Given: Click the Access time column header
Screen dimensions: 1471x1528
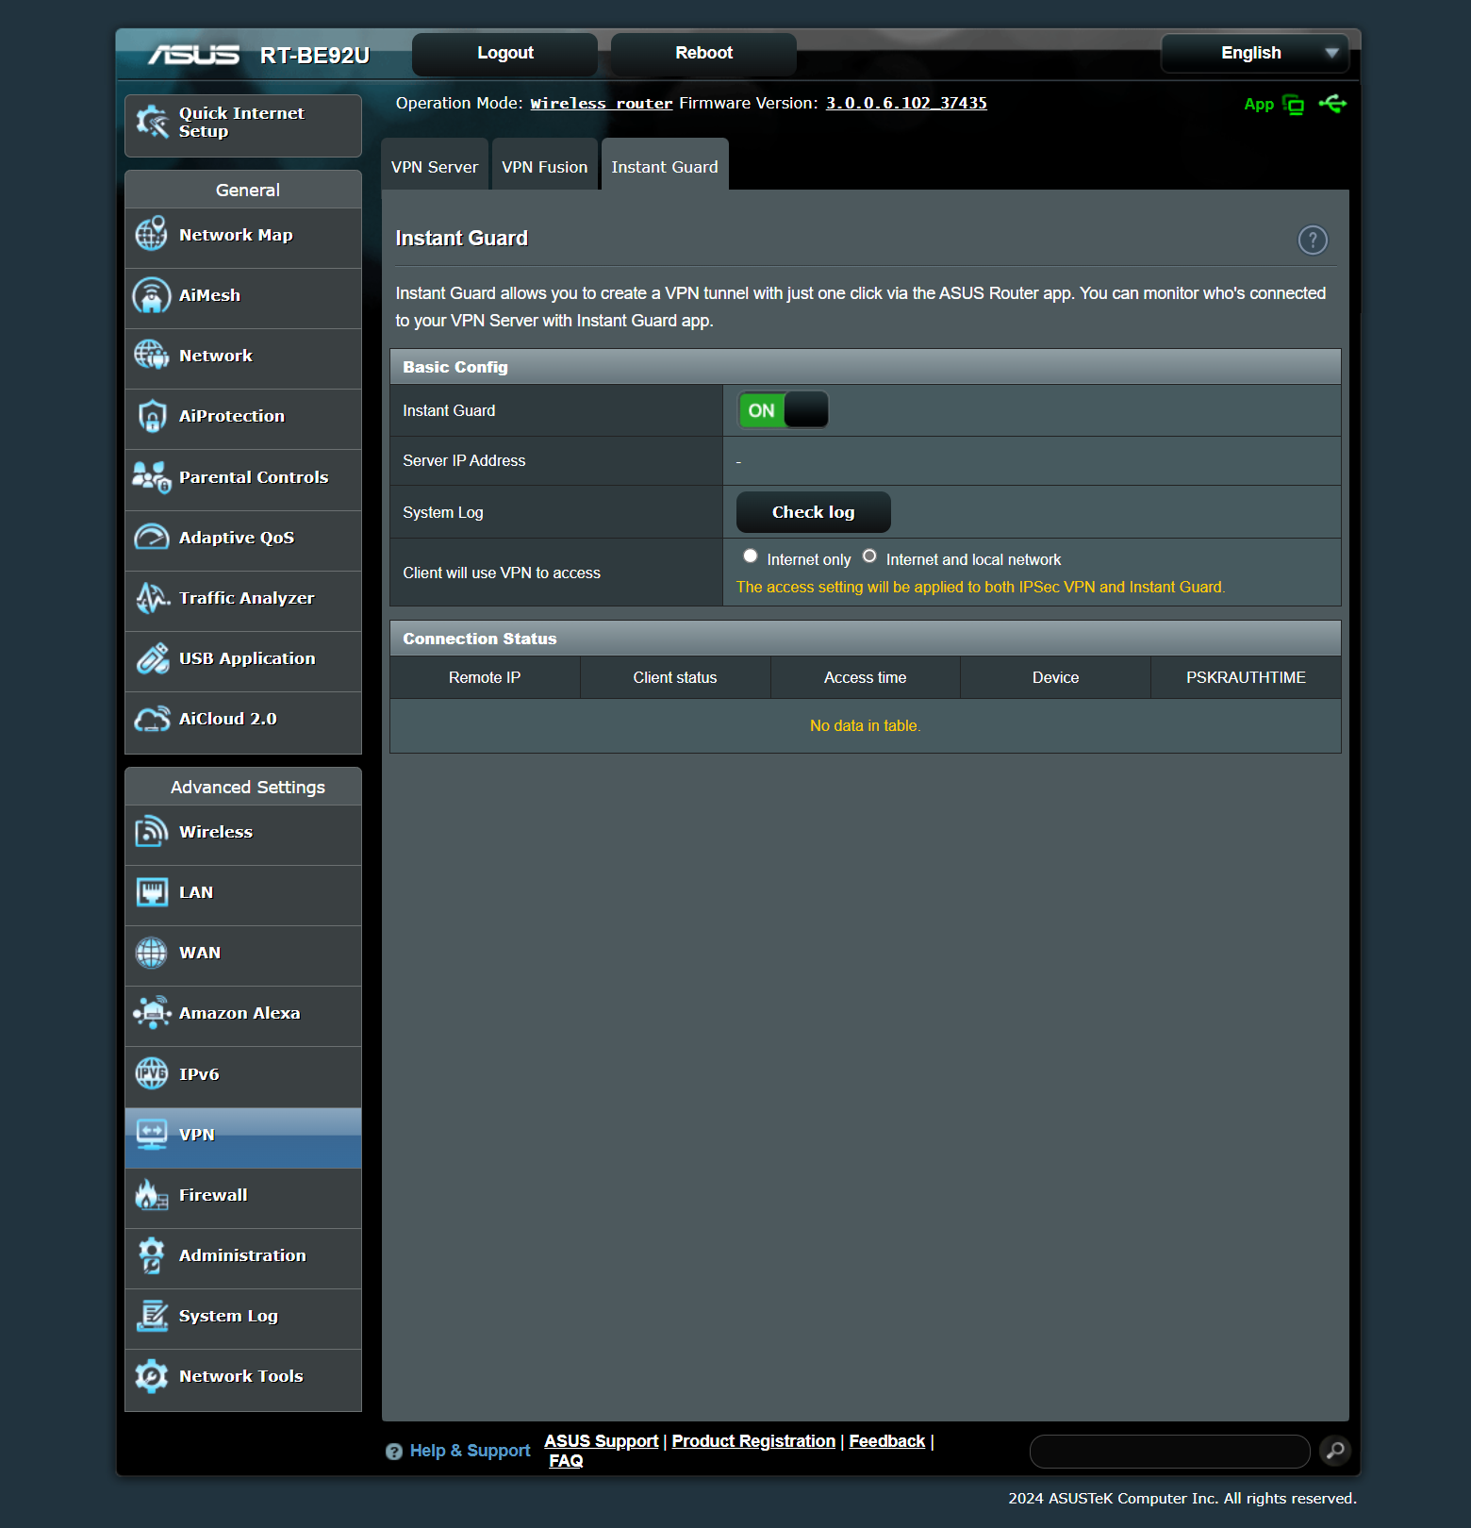Looking at the screenshot, I should (x=866, y=677).
